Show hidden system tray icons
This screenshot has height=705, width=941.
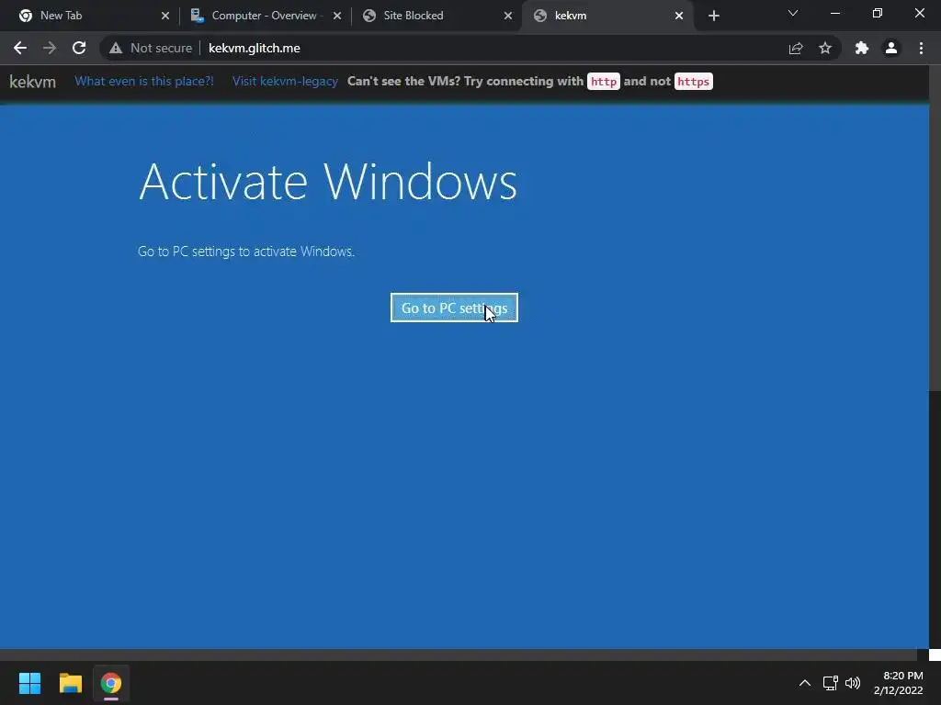[805, 683]
